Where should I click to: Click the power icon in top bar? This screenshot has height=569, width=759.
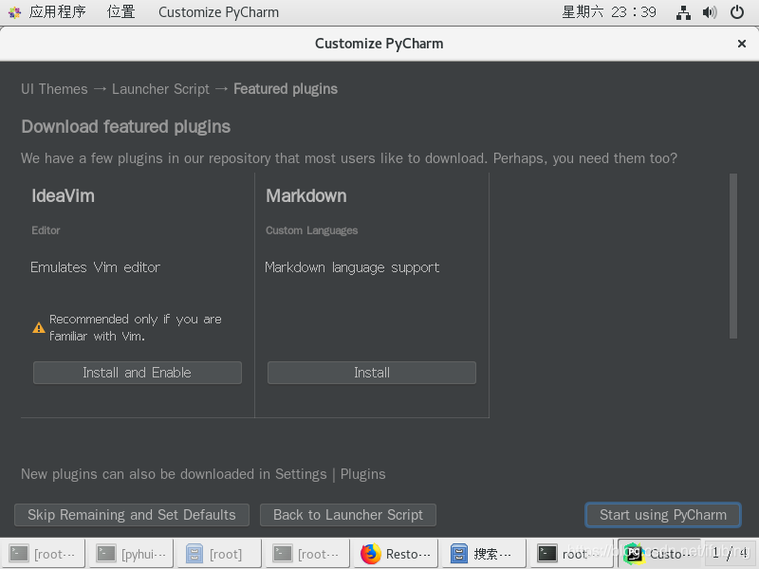tap(737, 12)
